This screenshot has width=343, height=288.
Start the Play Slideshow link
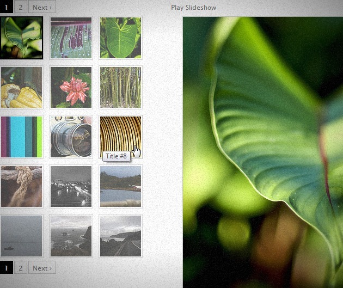pyautogui.click(x=193, y=8)
